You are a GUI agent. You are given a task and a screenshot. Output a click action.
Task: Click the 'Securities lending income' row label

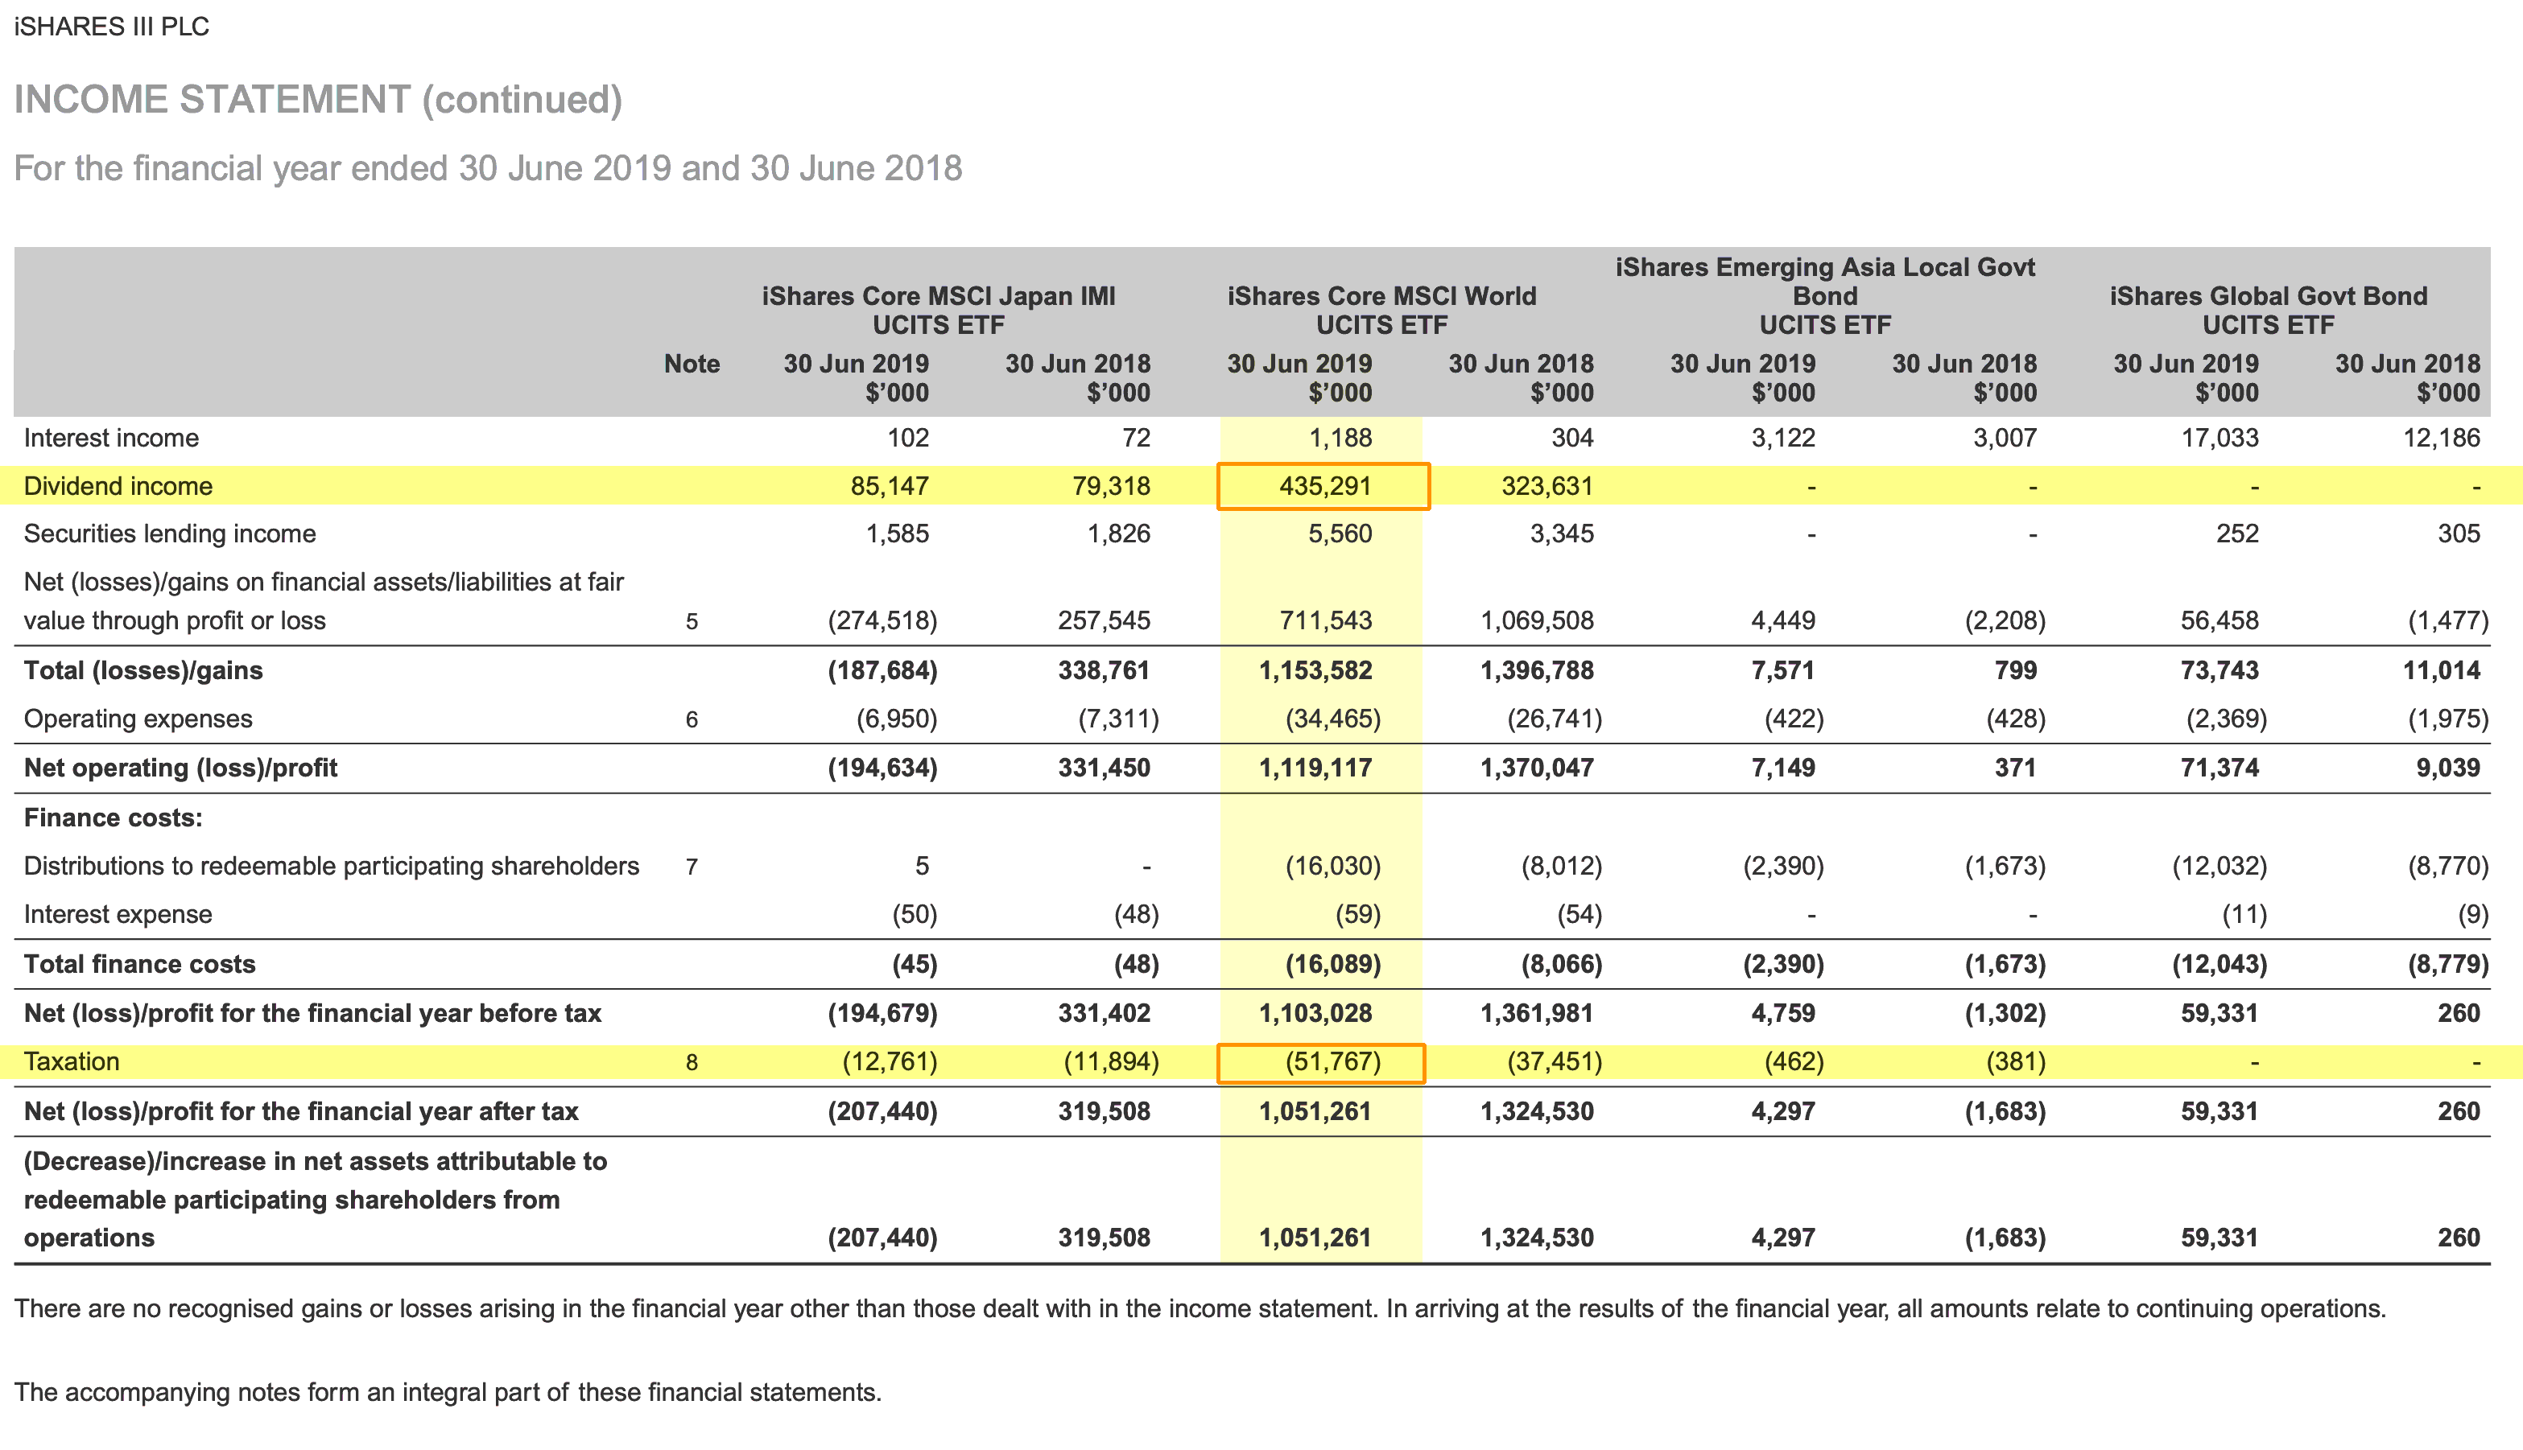(169, 533)
